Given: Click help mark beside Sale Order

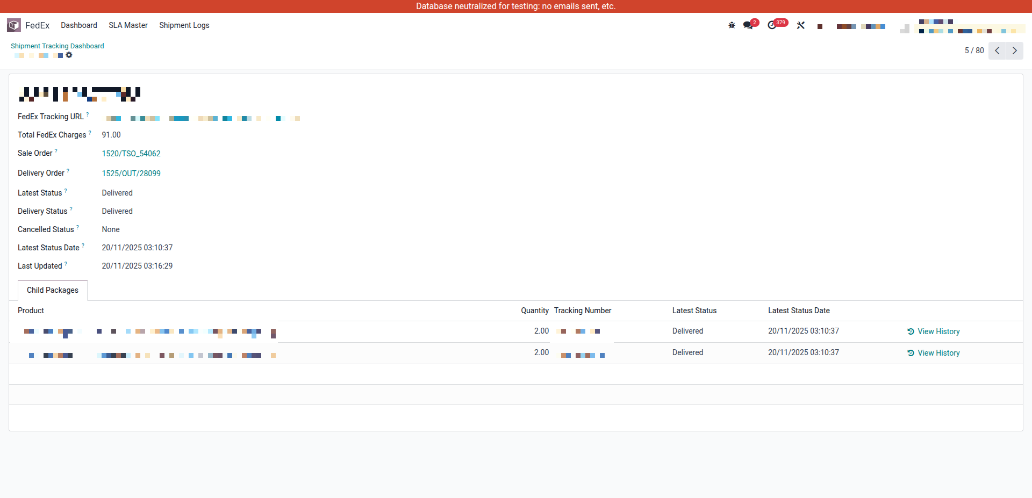Looking at the screenshot, I should click(x=56, y=151).
